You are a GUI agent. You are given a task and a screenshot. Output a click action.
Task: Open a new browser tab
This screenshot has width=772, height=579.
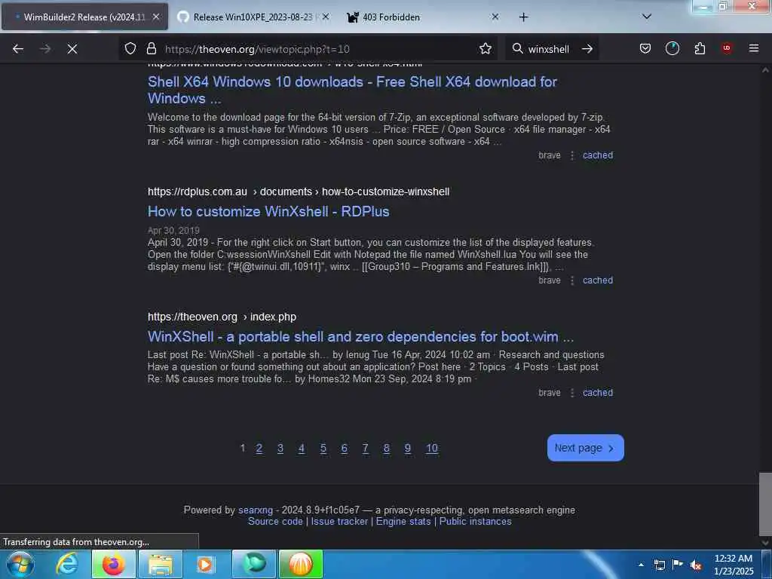coord(523,17)
